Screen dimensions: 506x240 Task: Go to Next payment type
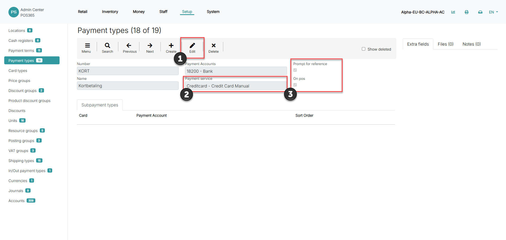click(x=150, y=48)
